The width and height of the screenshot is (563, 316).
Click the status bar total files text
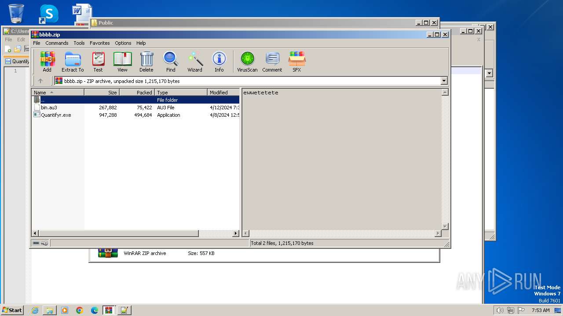(282, 243)
